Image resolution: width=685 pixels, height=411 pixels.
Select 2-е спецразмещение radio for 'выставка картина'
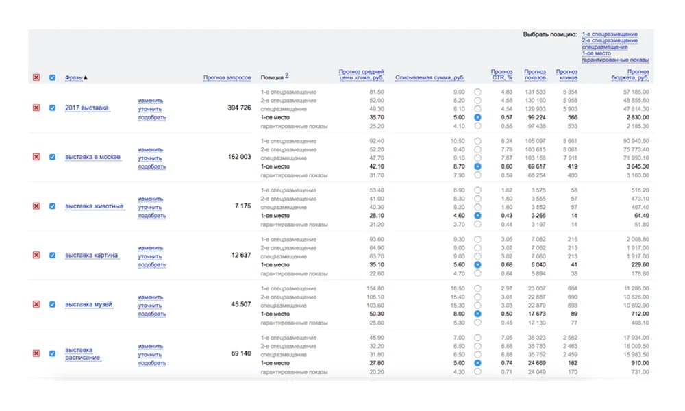point(478,248)
